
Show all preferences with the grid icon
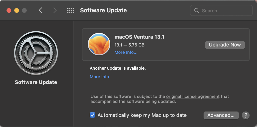click(71, 11)
